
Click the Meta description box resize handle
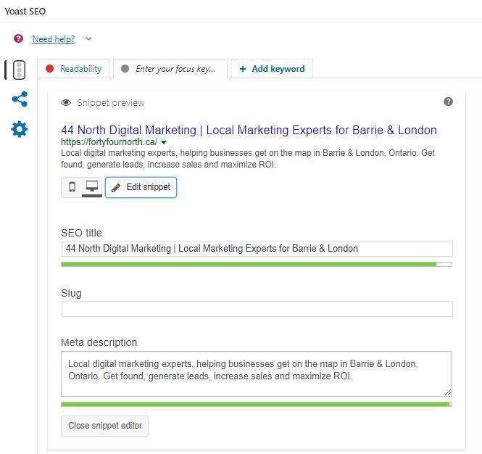[x=448, y=392]
